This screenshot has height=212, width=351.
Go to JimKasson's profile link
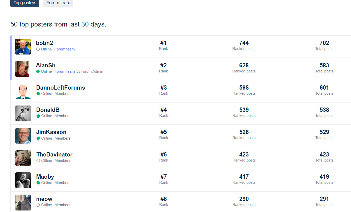coord(51,132)
